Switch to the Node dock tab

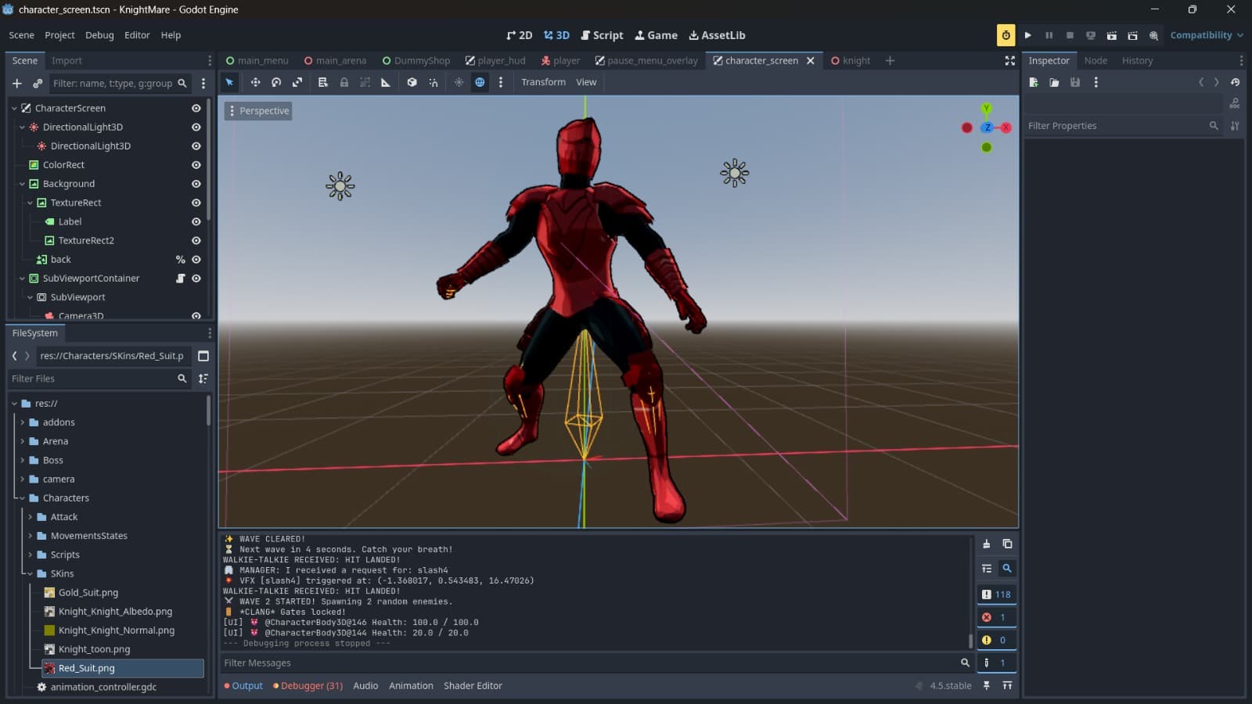[1095, 60]
